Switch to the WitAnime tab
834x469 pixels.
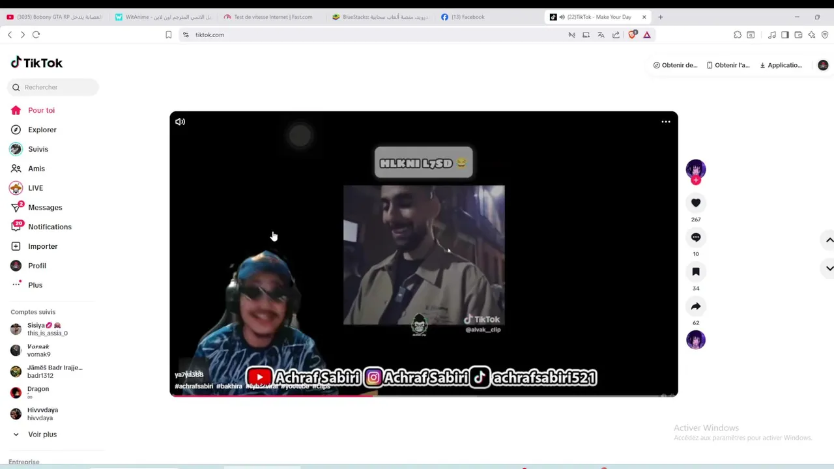click(x=163, y=17)
